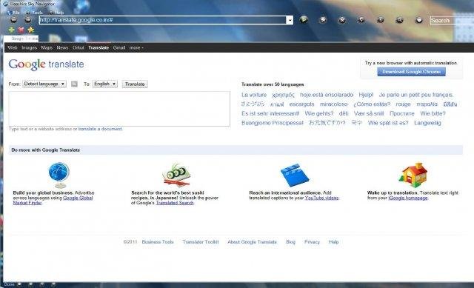Screen dimensions: 474x288
Task: Click the sushi plate icon
Action: (177, 175)
